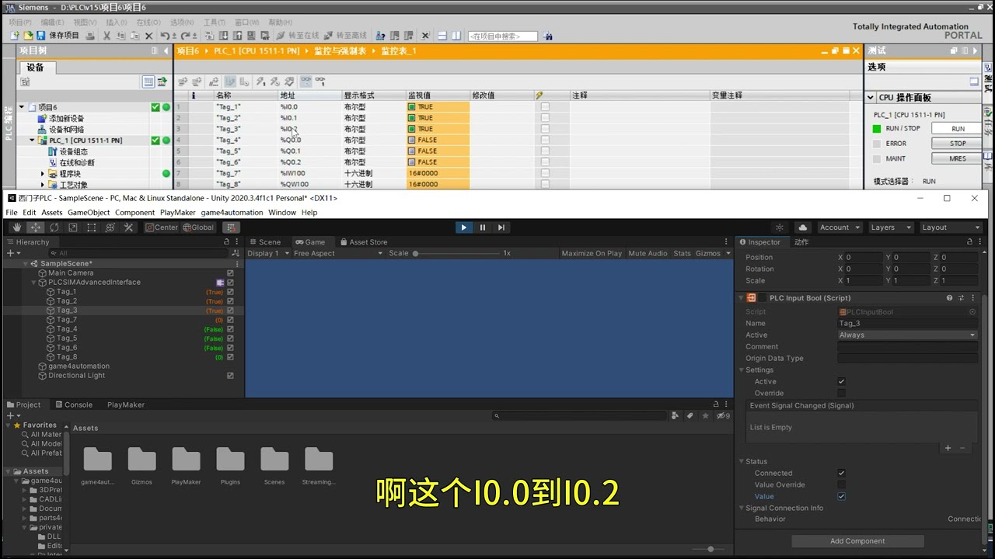995x559 pixels.
Task: Open the PlayMaker menu in Unity
Action: [x=178, y=213]
